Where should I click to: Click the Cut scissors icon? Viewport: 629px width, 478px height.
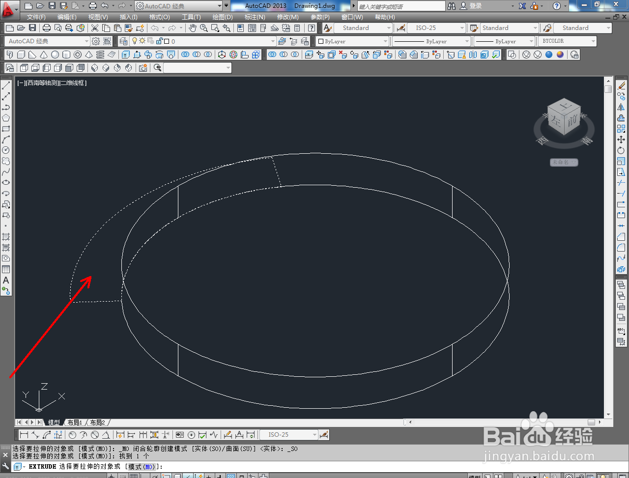coord(95,28)
